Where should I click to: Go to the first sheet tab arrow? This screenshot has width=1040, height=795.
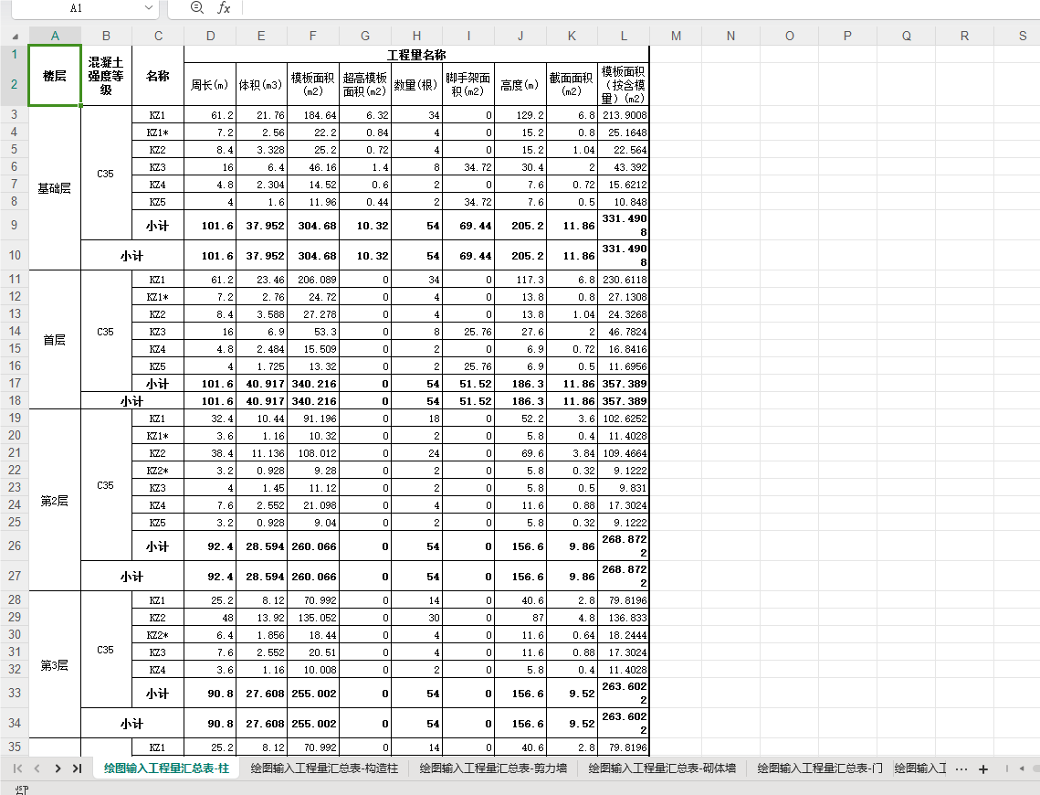[18, 768]
